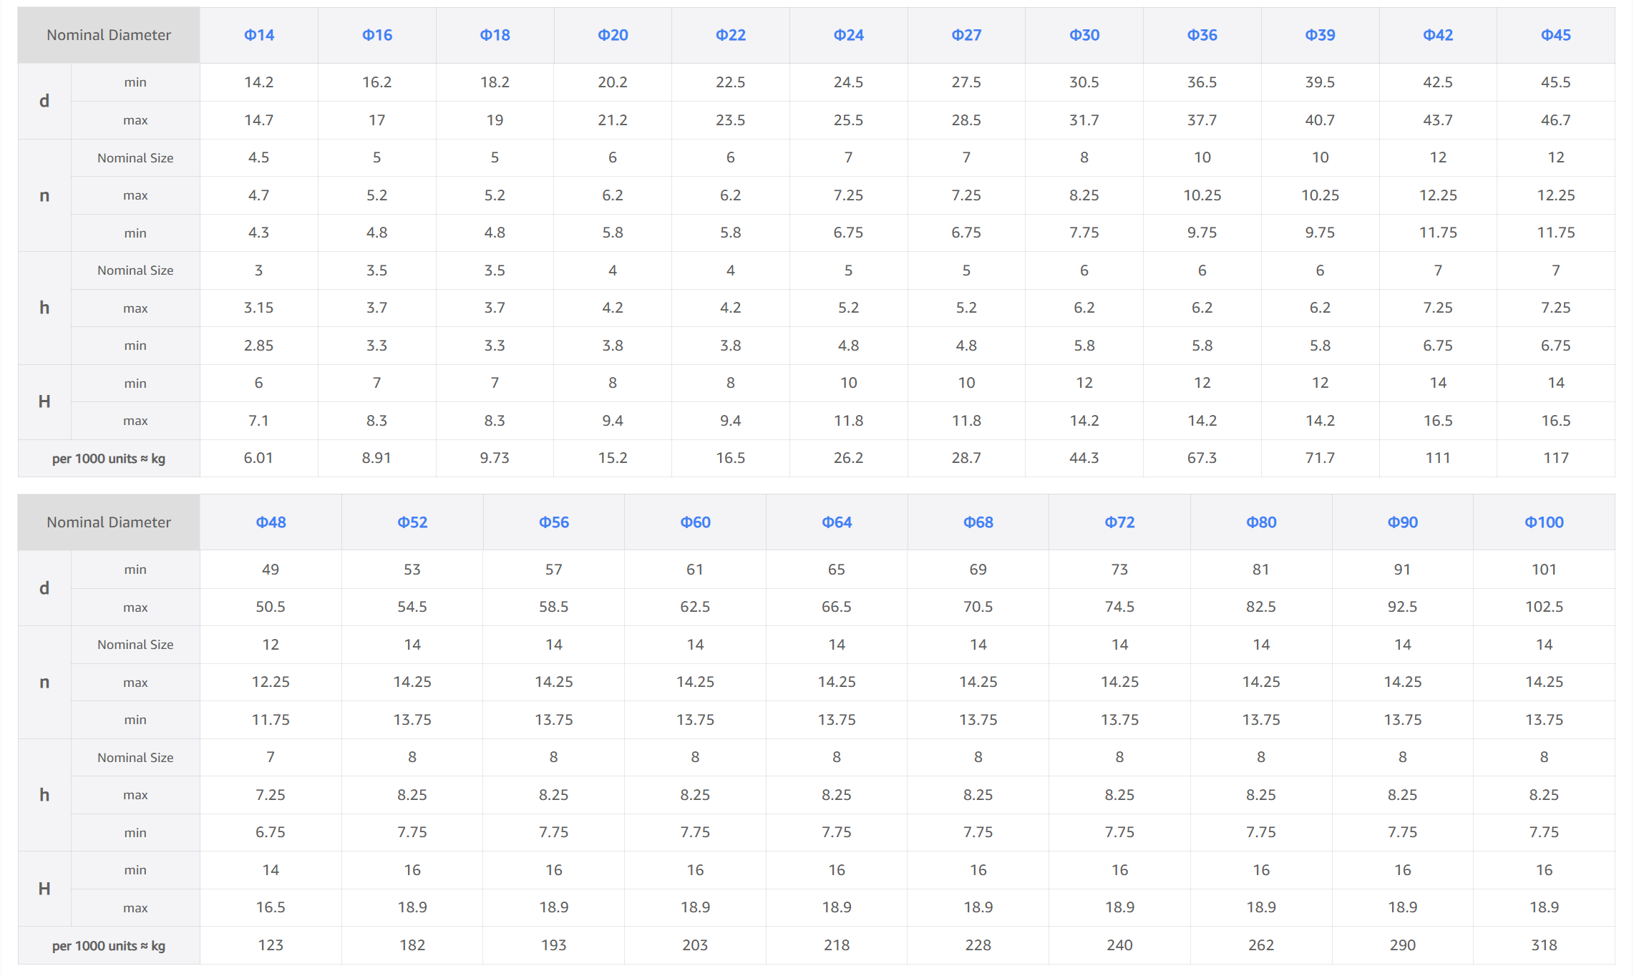Select the 46.7 d max cell under Φ45

1556,120
